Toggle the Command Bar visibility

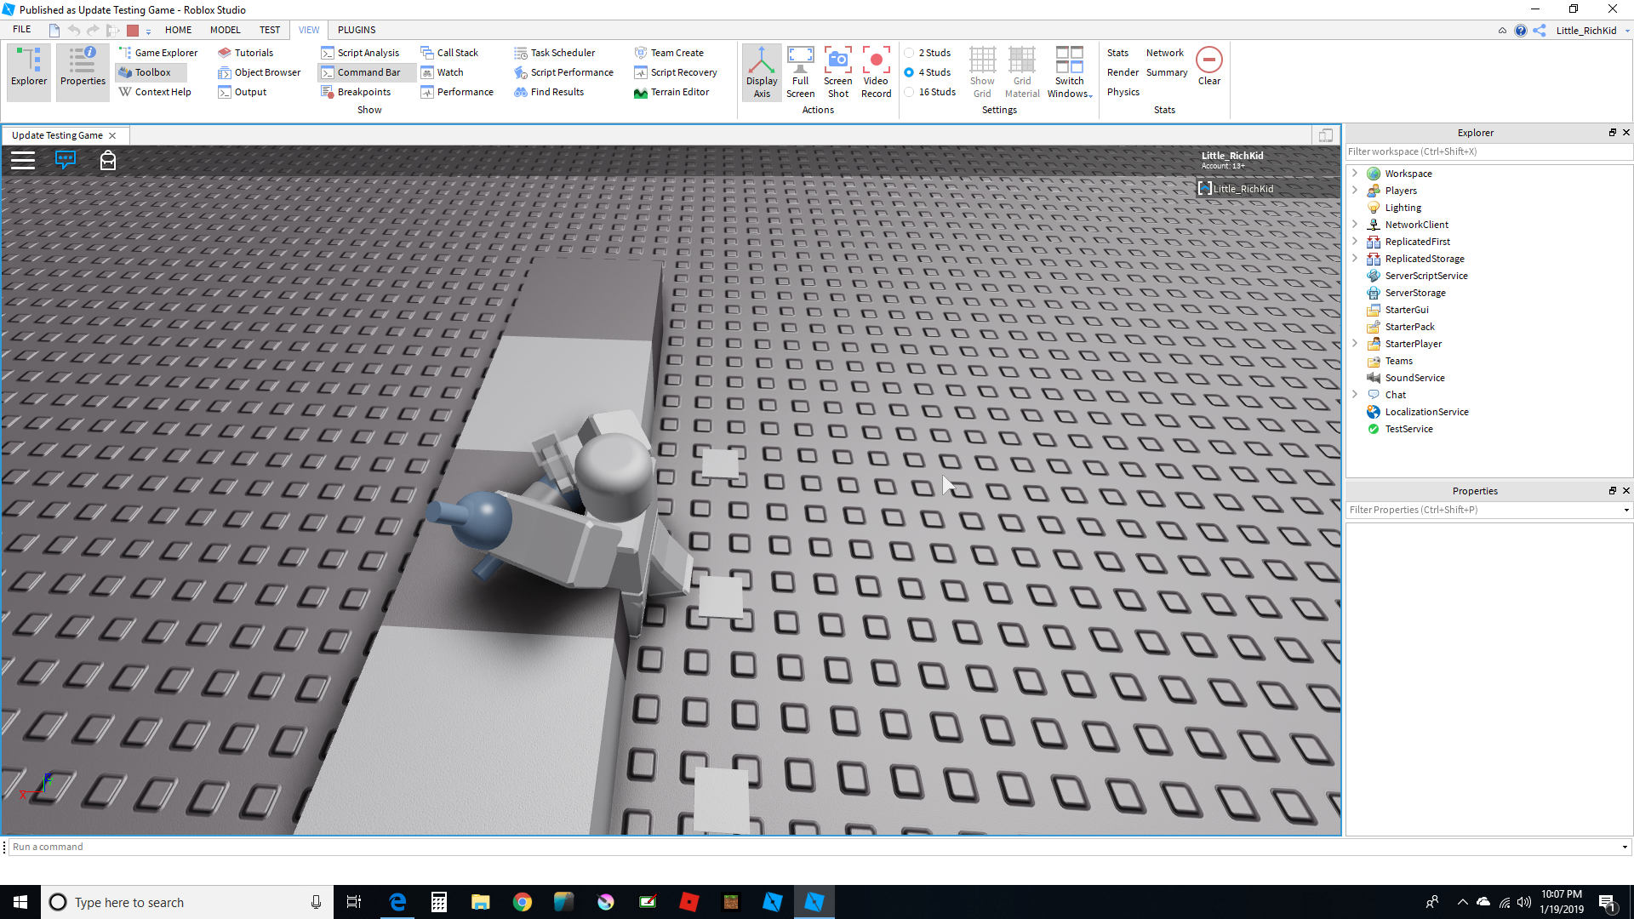click(366, 72)
